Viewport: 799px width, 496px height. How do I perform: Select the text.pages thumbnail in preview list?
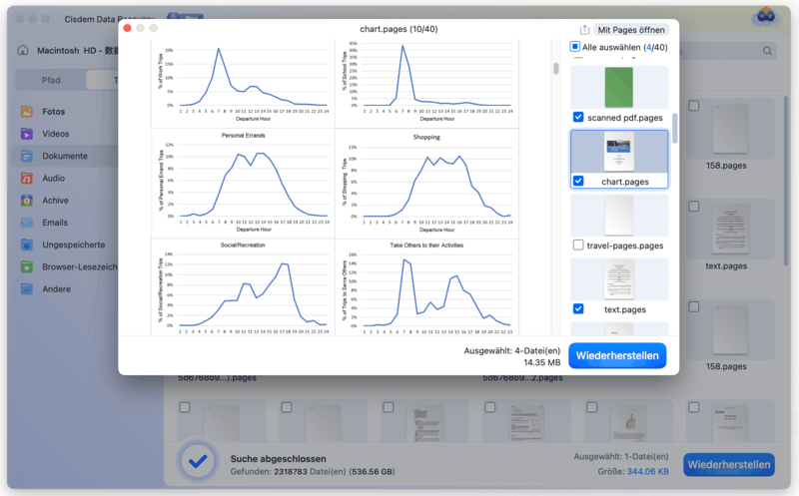tap(618, 279)
